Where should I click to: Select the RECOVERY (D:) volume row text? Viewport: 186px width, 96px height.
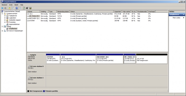[x=34, y=19]
